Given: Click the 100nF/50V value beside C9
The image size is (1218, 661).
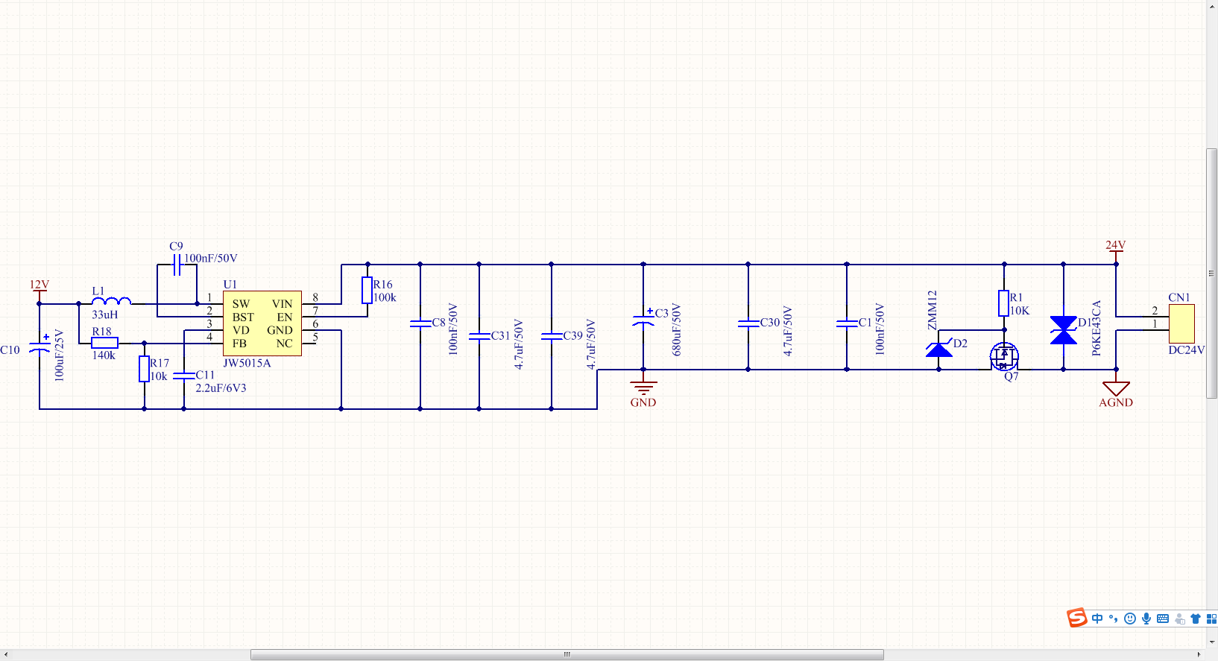Looking at the screenshot, I should pyautogui.click(x=211, y=259).
